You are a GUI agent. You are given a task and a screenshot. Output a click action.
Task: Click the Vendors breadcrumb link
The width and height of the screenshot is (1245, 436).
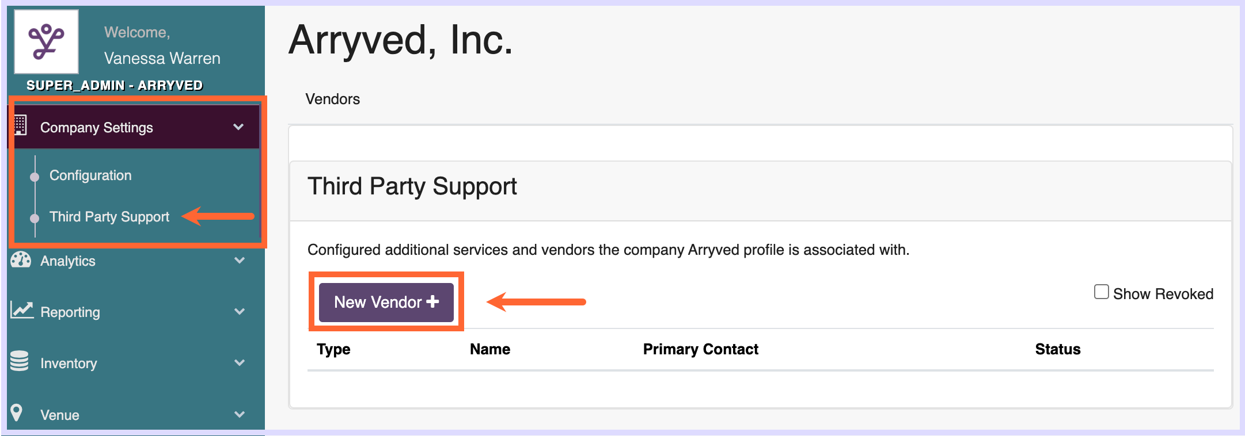point(332,99)
